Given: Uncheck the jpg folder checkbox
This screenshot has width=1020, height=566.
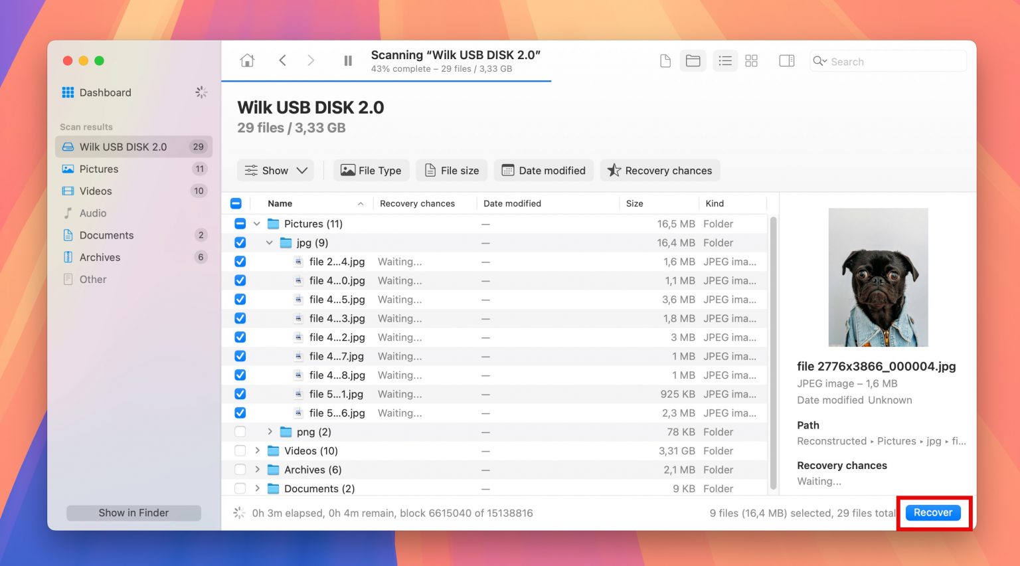Looking at the screenshot, I should pyautogui.click(x=240, y=242).
